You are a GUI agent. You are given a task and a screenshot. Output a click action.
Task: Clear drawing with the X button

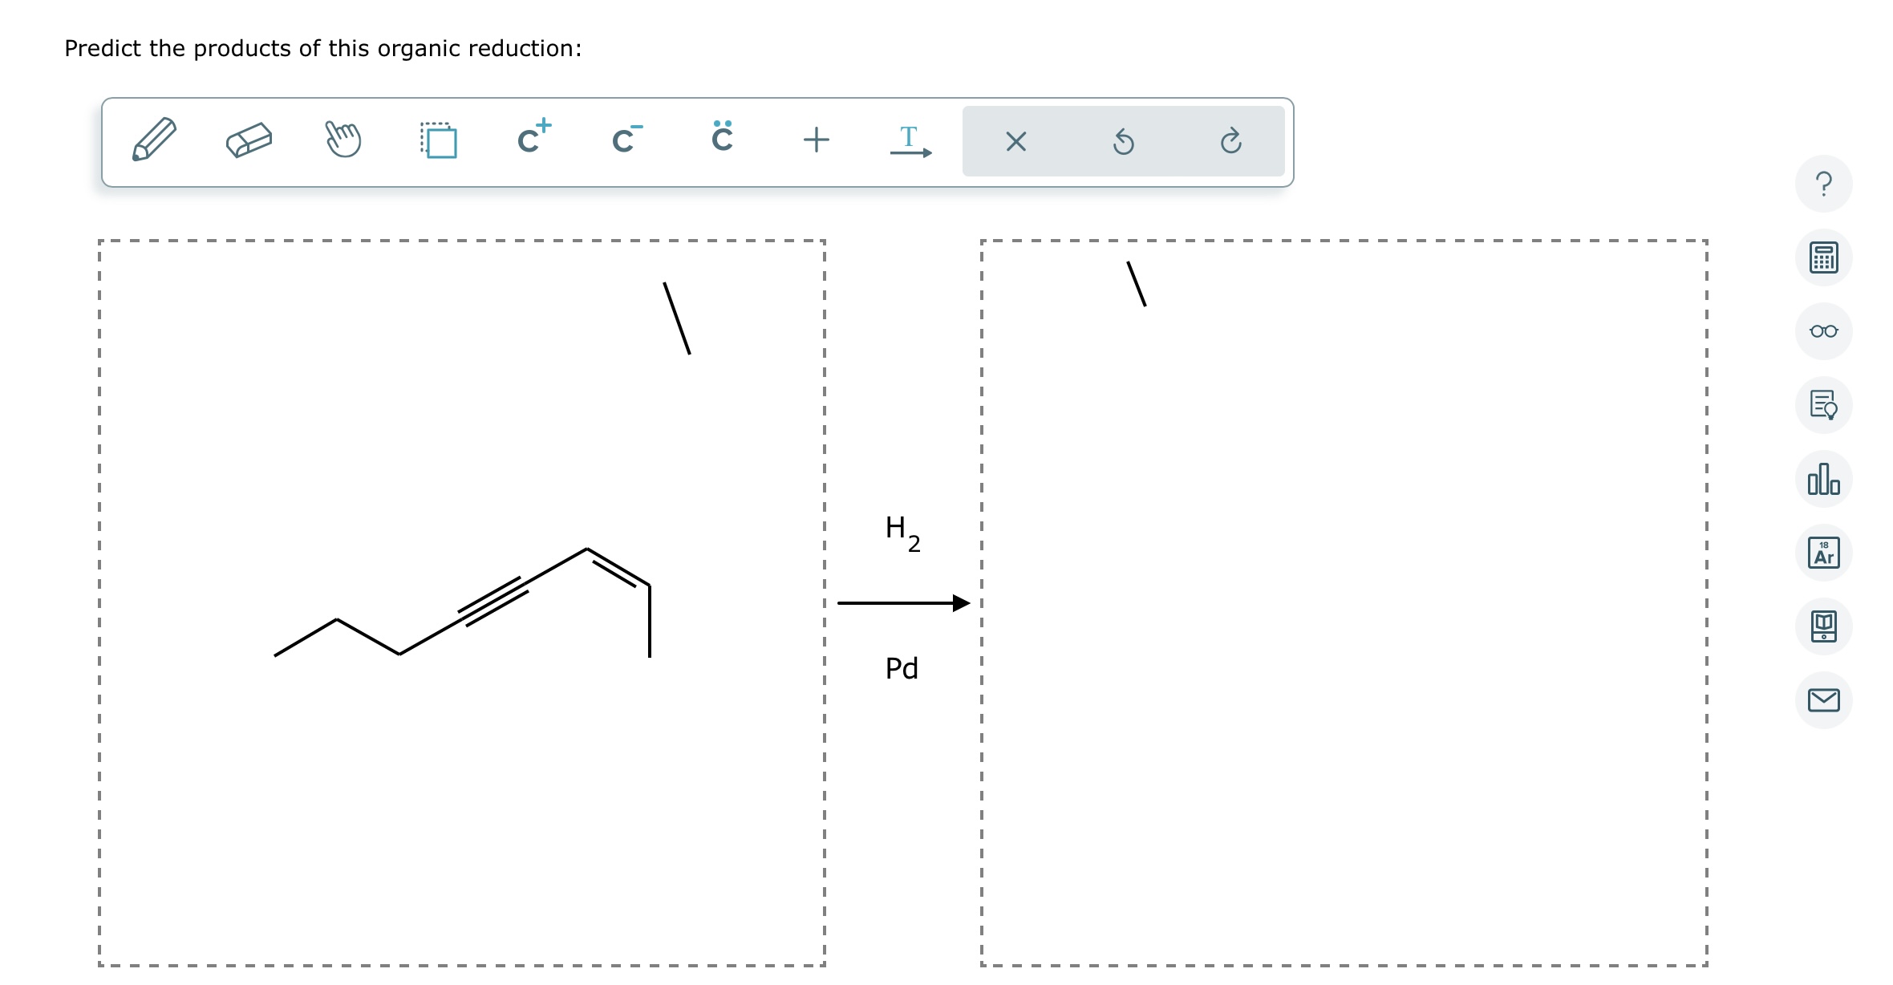click(x=1015, y=142)
